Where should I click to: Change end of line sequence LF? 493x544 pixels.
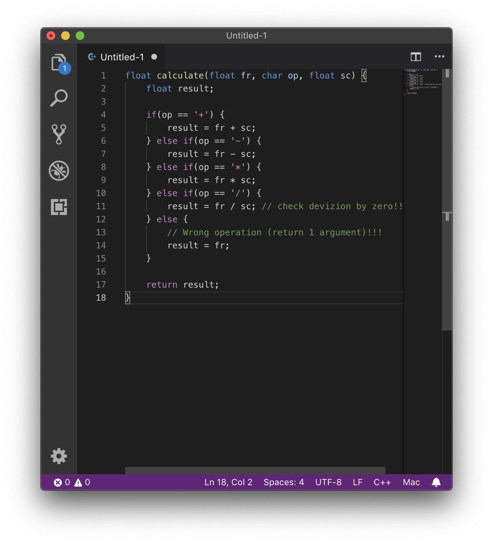coord(358,482)
